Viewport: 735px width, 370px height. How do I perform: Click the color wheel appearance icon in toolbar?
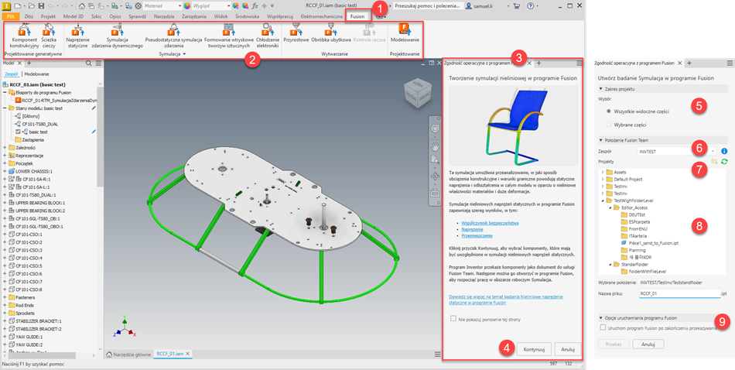187,6
